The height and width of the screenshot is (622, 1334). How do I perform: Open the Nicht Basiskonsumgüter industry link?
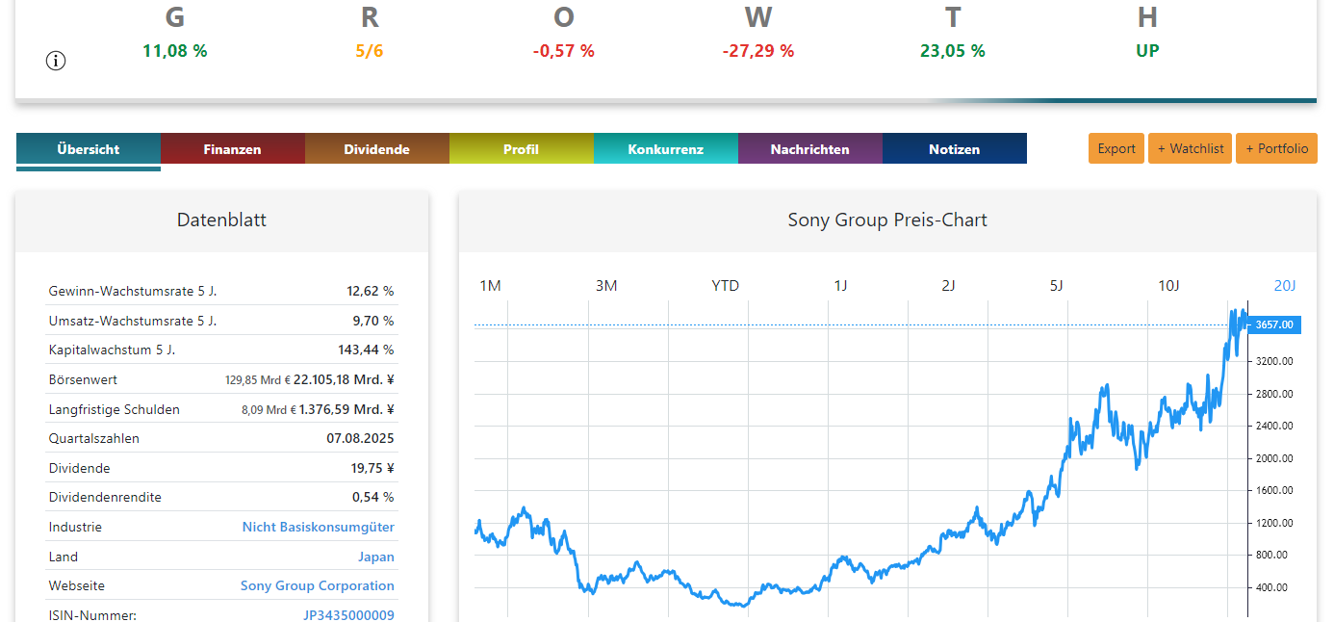pyautogui.click(x=319, y=527)
